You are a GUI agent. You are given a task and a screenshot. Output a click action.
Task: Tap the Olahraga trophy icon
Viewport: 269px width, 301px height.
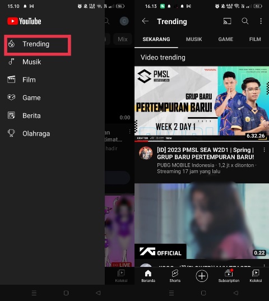pyautogui.click(x=11, y=133)
